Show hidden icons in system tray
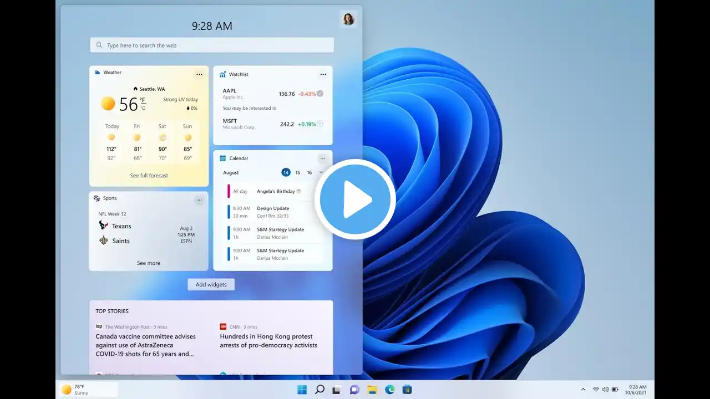Image resolution: width=710 pixels, height=399 pixels. click(583, 390)
